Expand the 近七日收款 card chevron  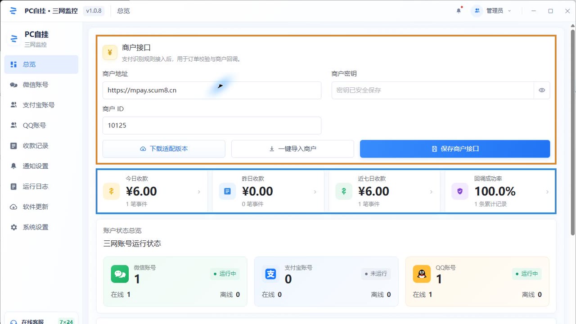[431, 192]
